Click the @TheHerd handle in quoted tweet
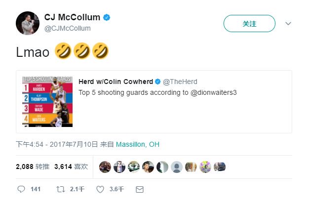309x208 pixels. coord(180,82)
